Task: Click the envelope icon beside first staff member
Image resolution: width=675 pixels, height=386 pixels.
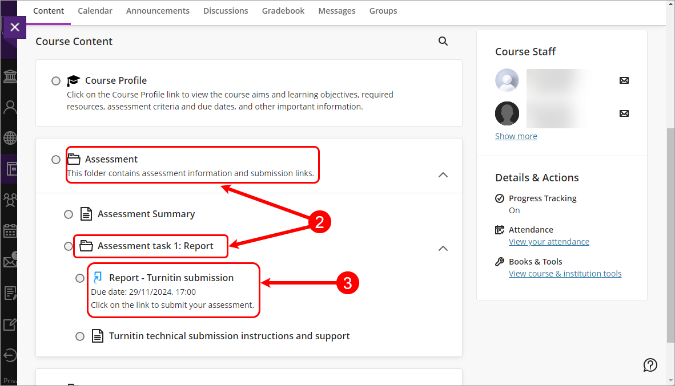Action: click(624, 80)
